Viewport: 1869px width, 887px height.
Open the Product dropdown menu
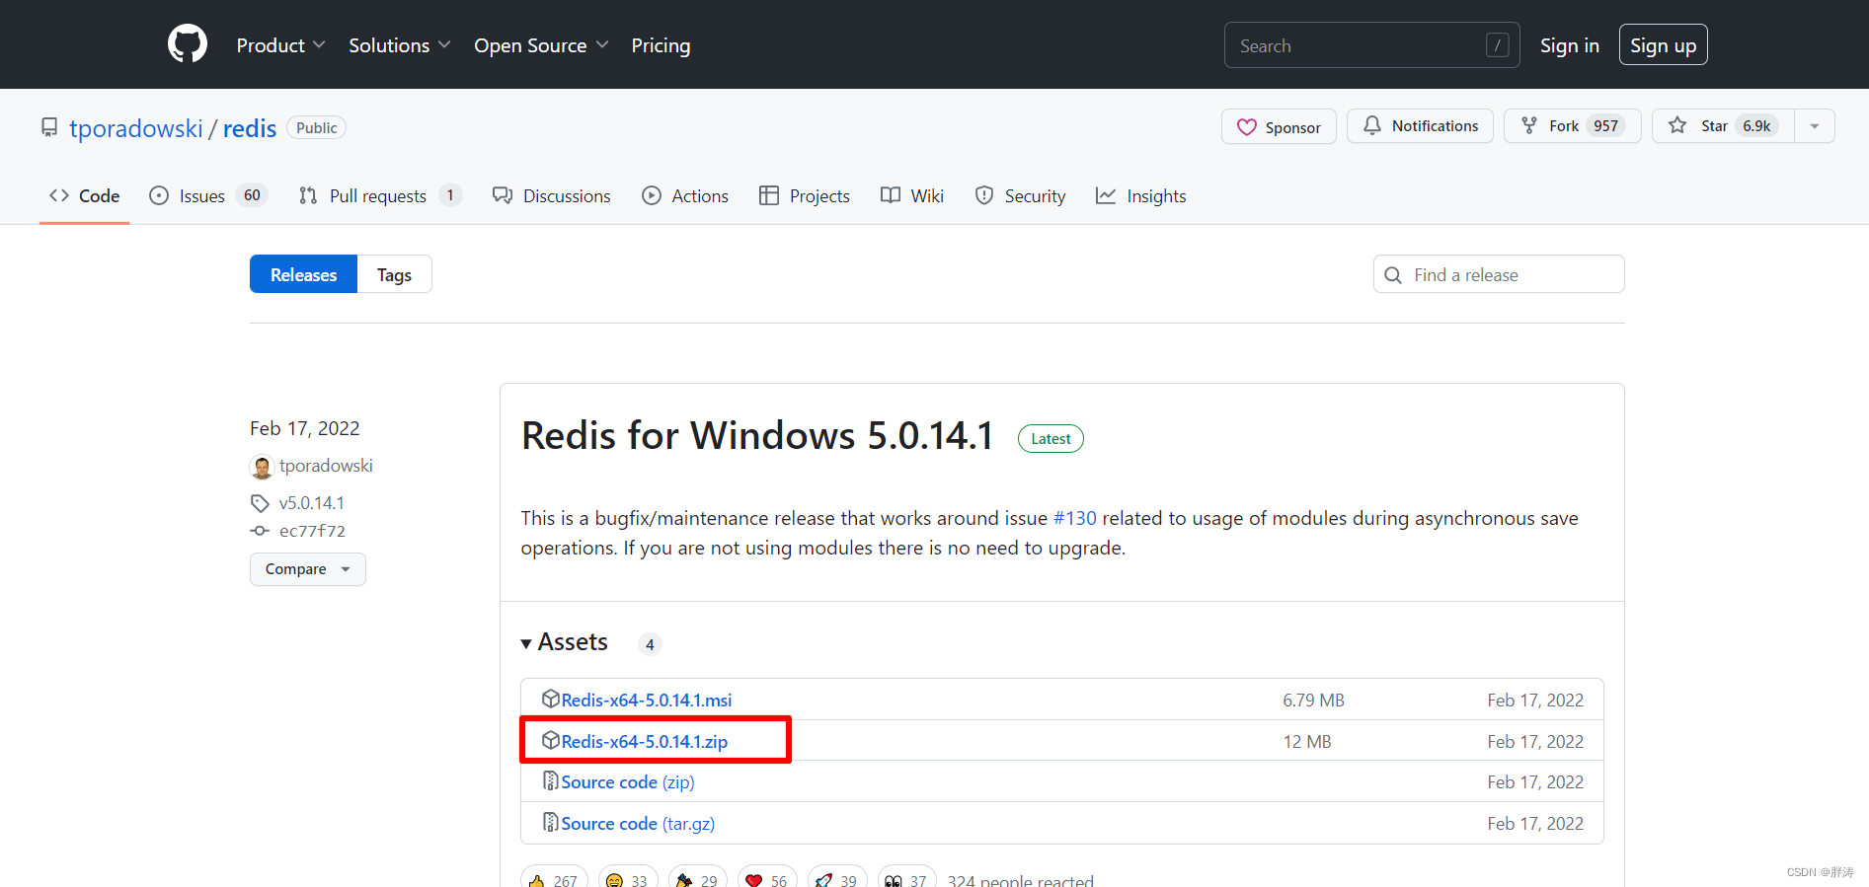click(x=280, y=45)
